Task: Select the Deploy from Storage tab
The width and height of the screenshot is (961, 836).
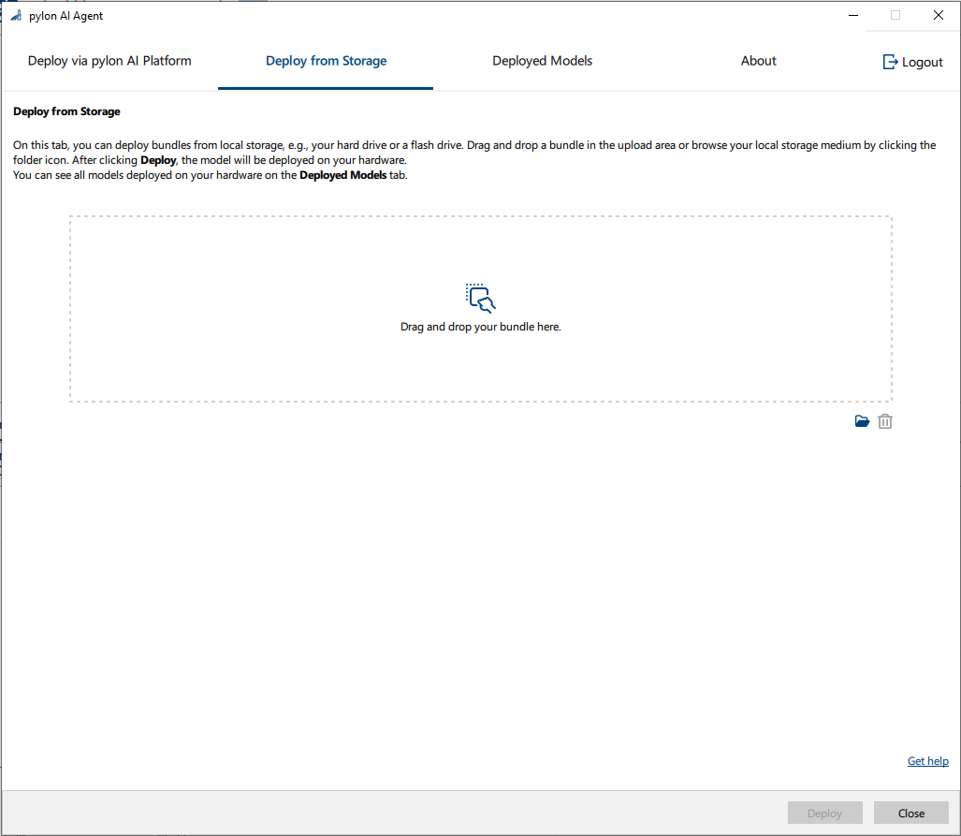Action: (326, 61)
